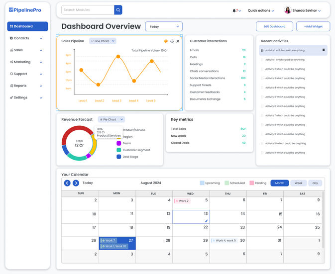Click the Settings gear icon in sidebar
Viewport: 335px width, 274px height.
tap(11, 97)
